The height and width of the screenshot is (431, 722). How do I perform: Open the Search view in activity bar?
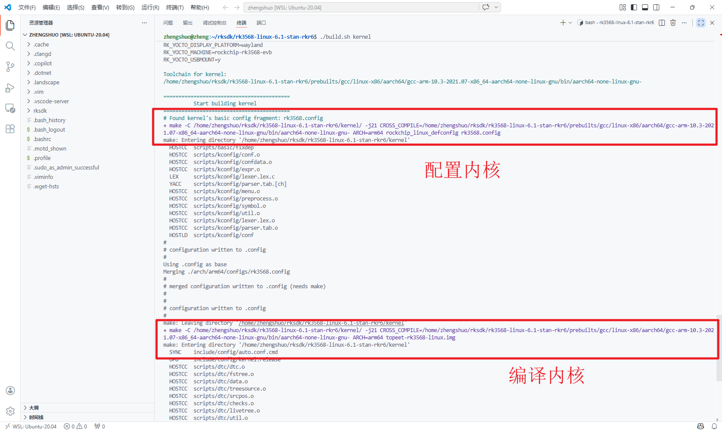[x=10, y=46]
